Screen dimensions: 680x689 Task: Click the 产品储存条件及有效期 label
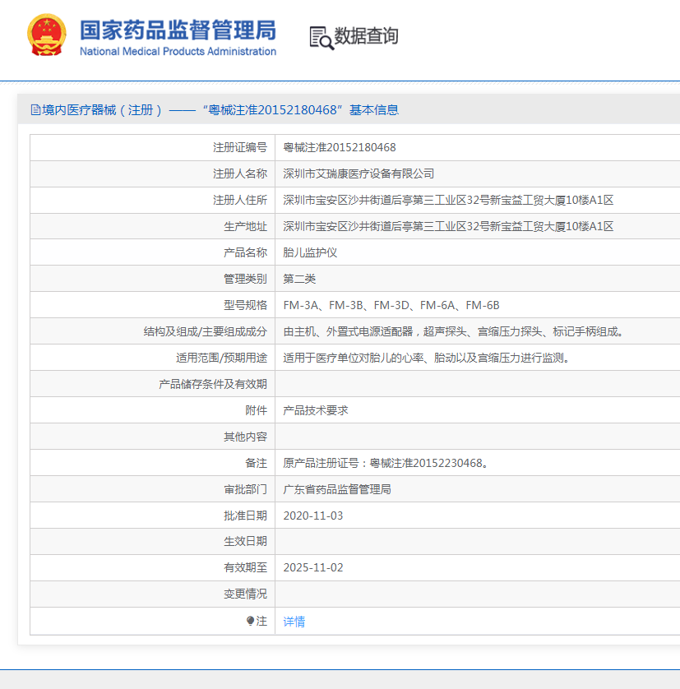(x=213, y=385)
